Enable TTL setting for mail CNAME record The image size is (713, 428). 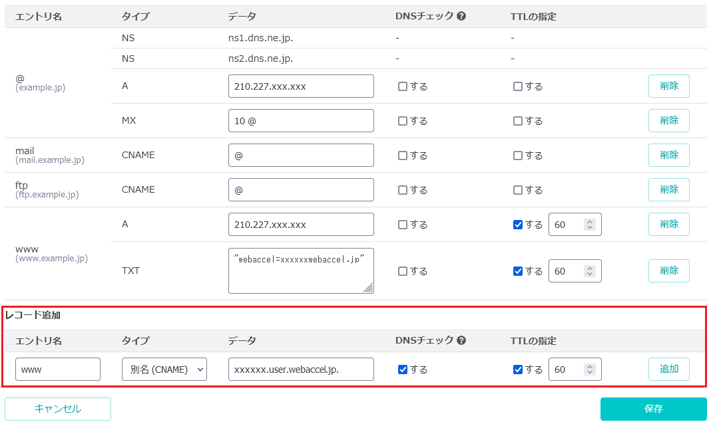[x=517, y=156]
